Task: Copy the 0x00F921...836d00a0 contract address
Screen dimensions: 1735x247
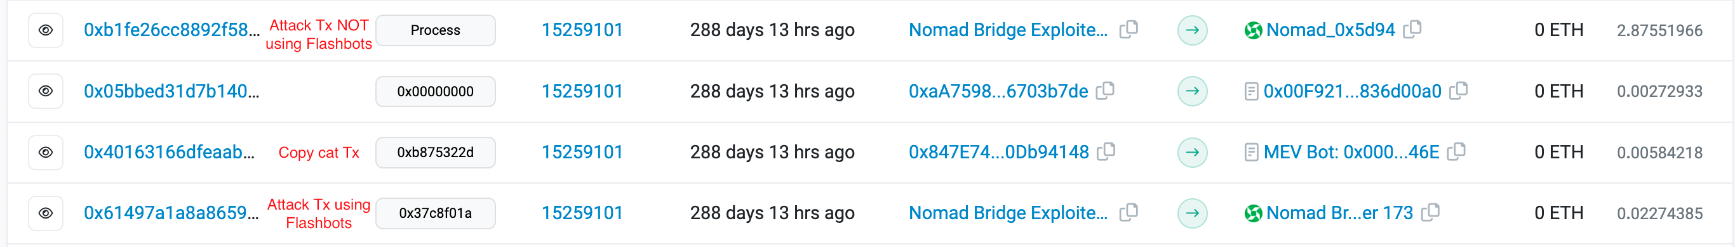Action: (x=1458, y=91)
